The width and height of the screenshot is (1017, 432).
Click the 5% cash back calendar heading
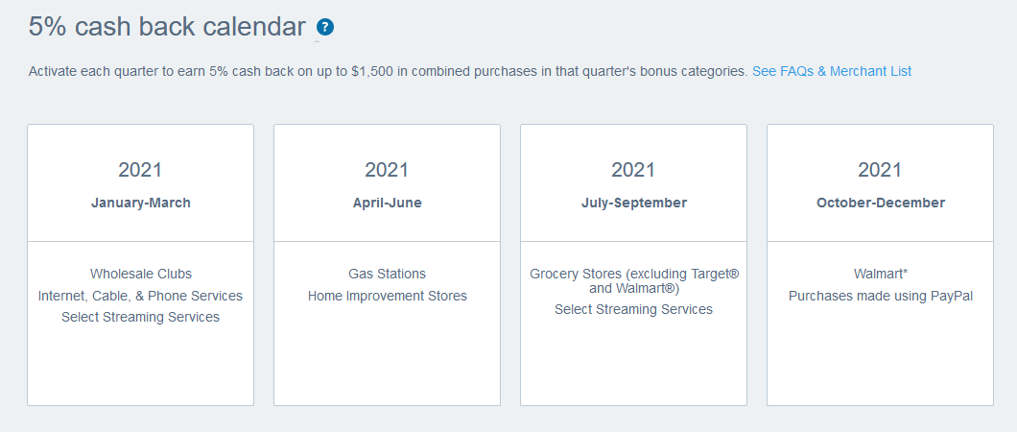pyautogui.click(x=167, y=27)
